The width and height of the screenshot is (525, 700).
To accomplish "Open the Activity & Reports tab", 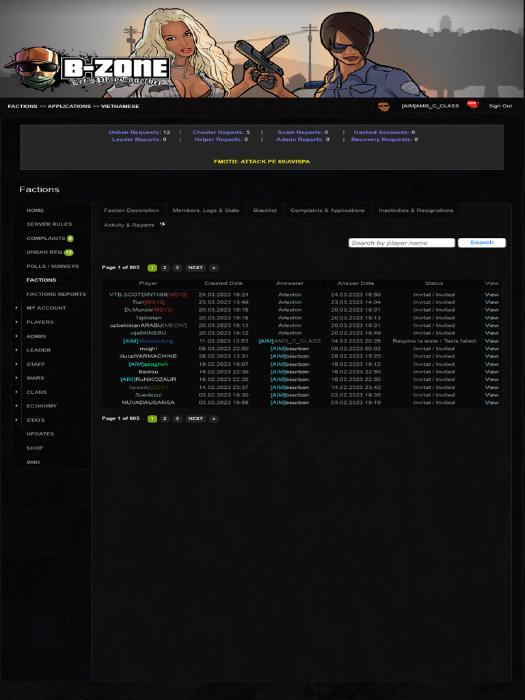I will pos(129,225).
